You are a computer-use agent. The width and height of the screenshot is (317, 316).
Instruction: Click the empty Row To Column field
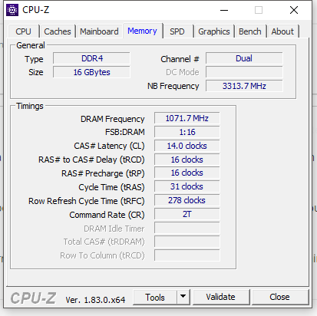(x=187, y=255)
